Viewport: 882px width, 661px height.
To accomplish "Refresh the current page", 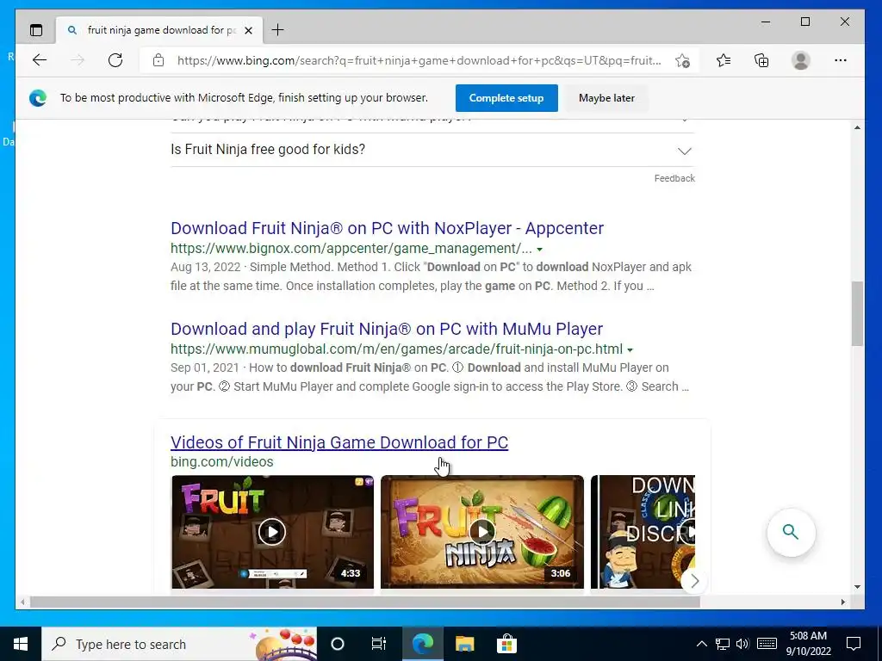I will click(115, 60).
